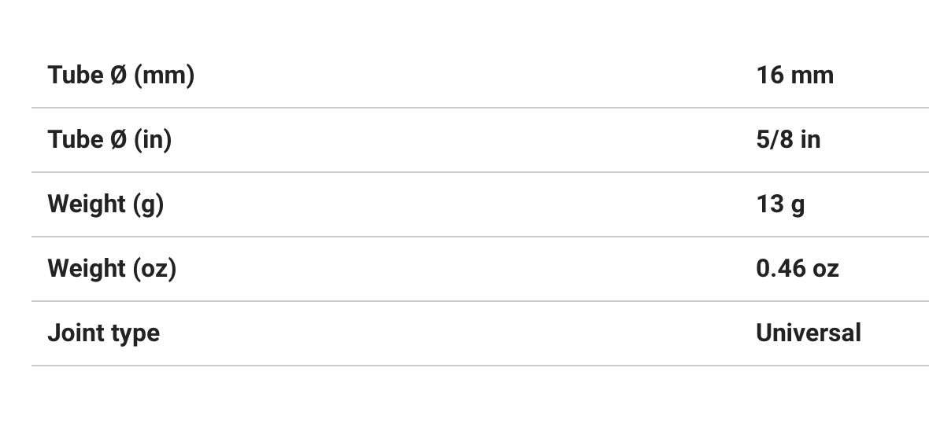Click the "Joint type" label
Viewport: 929px width, 434px height.
coord(103,333)
